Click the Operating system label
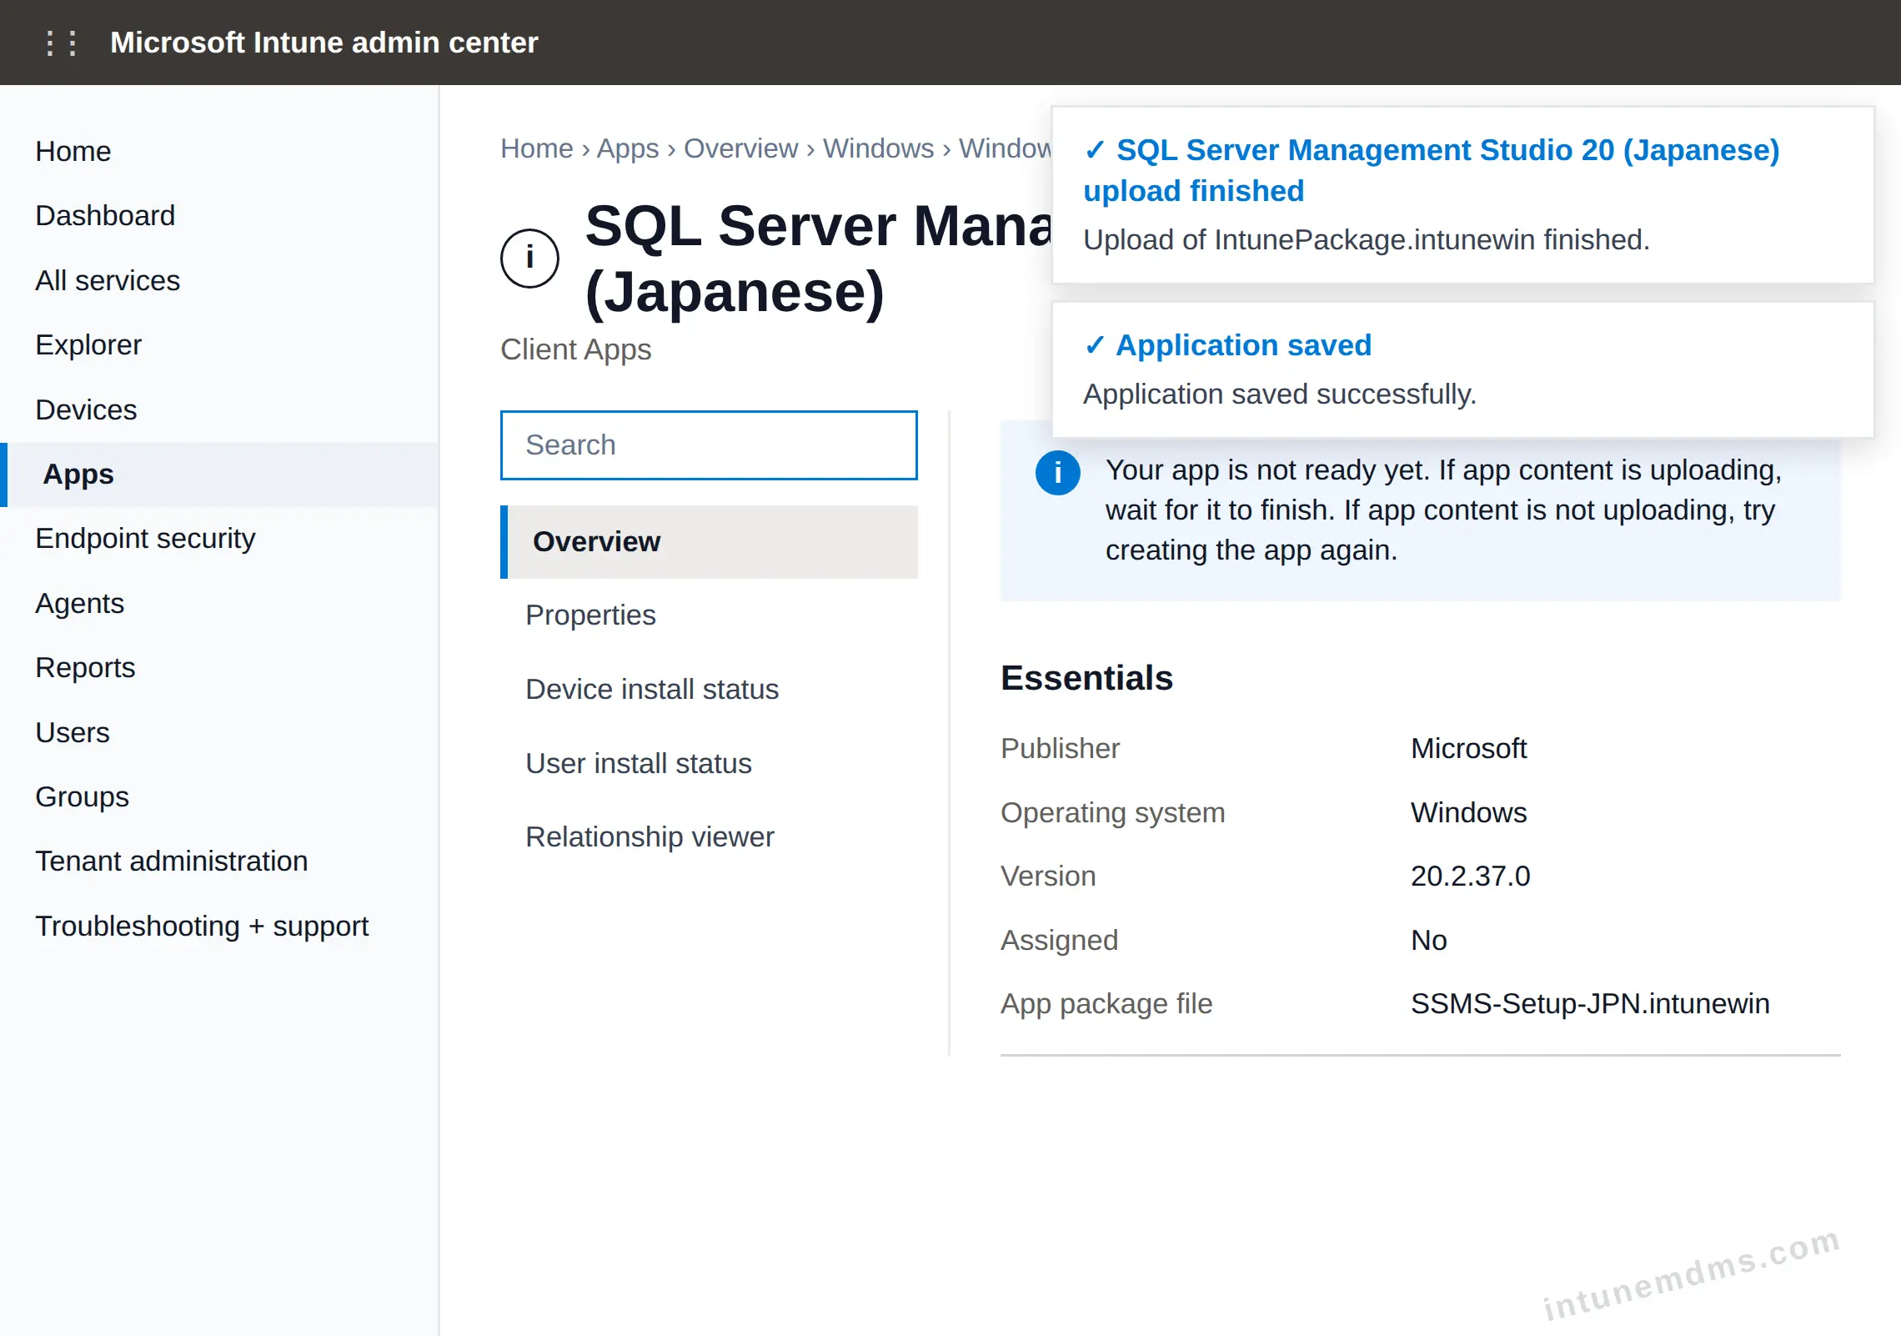Viewport: 1901px width, 1336px height. 1112,812
